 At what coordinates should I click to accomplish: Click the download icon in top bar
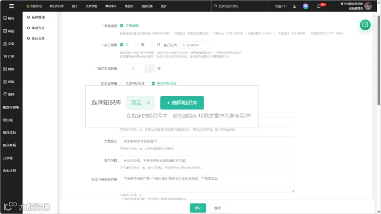[295, 6]
